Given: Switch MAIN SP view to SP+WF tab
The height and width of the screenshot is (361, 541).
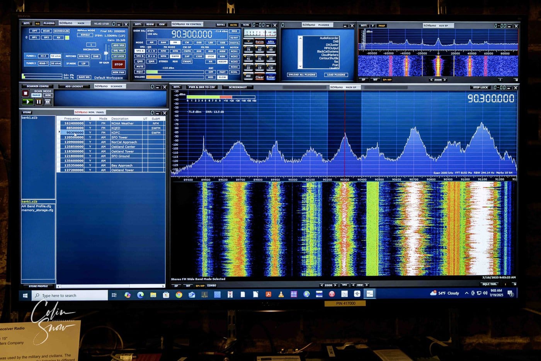Looking at the screenshot, I should click(x=200, y=286).
